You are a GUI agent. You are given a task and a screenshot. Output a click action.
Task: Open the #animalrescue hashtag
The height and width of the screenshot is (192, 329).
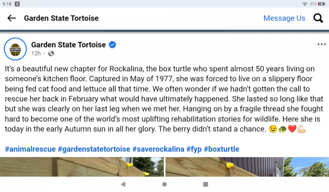pyautogui.click(x=30, y=149)
